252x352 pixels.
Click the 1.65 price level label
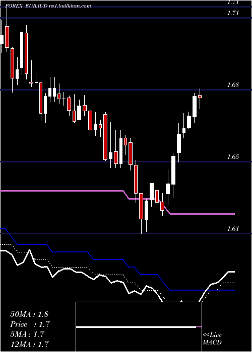(x=233, y=157)
